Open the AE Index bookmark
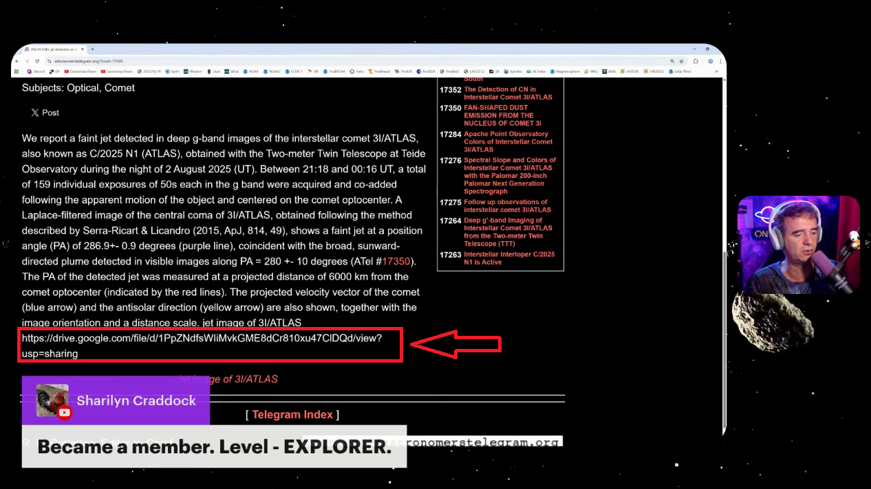The width and height of the screenshot is (871, 489). (535, 71)
